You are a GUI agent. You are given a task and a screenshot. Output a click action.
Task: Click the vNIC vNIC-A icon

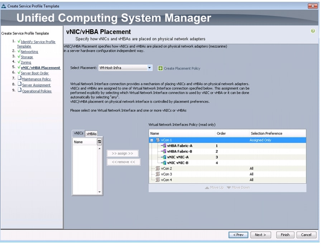(x=164, y=157)
